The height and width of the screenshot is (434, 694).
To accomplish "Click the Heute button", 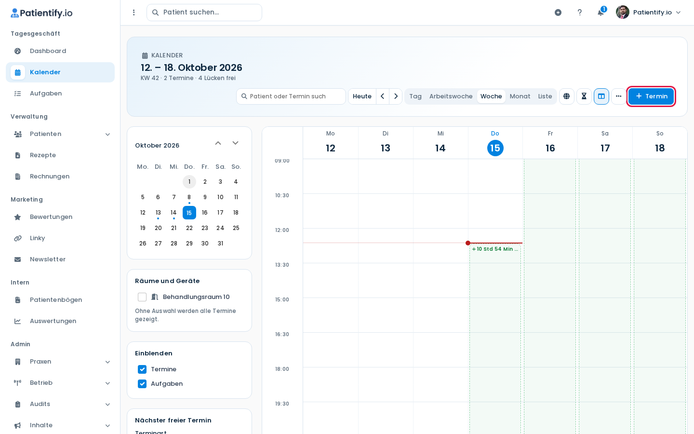I will click(x=362, y=96).
